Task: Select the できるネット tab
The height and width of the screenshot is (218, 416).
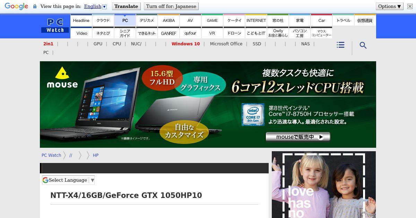Action: (x=147, y=33)
